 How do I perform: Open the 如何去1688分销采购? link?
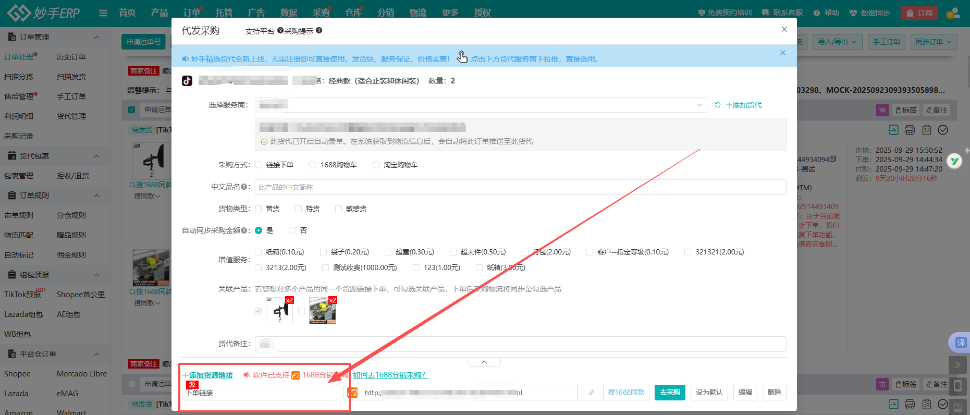click(390, 375)
